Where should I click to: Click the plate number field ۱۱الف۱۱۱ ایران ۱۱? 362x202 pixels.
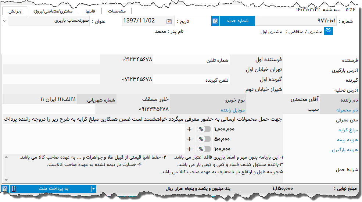[x=40, y=99]
